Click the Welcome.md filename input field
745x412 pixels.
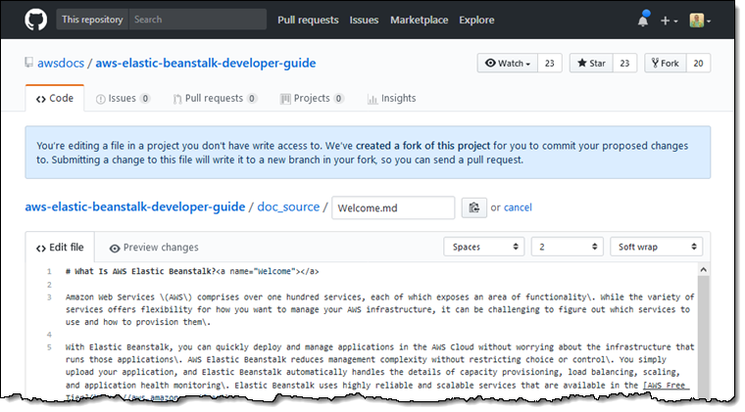[393, 207]
